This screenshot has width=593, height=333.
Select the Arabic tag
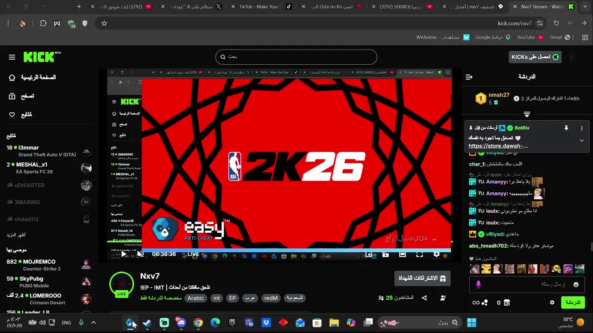point(196,298)
